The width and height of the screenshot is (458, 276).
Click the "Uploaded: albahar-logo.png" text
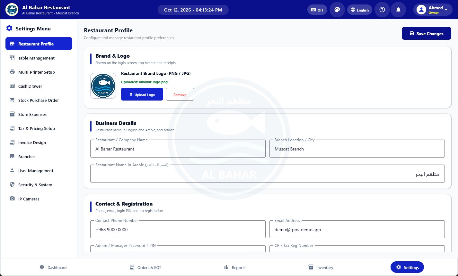pyautogui.click(x=144, y=82)
